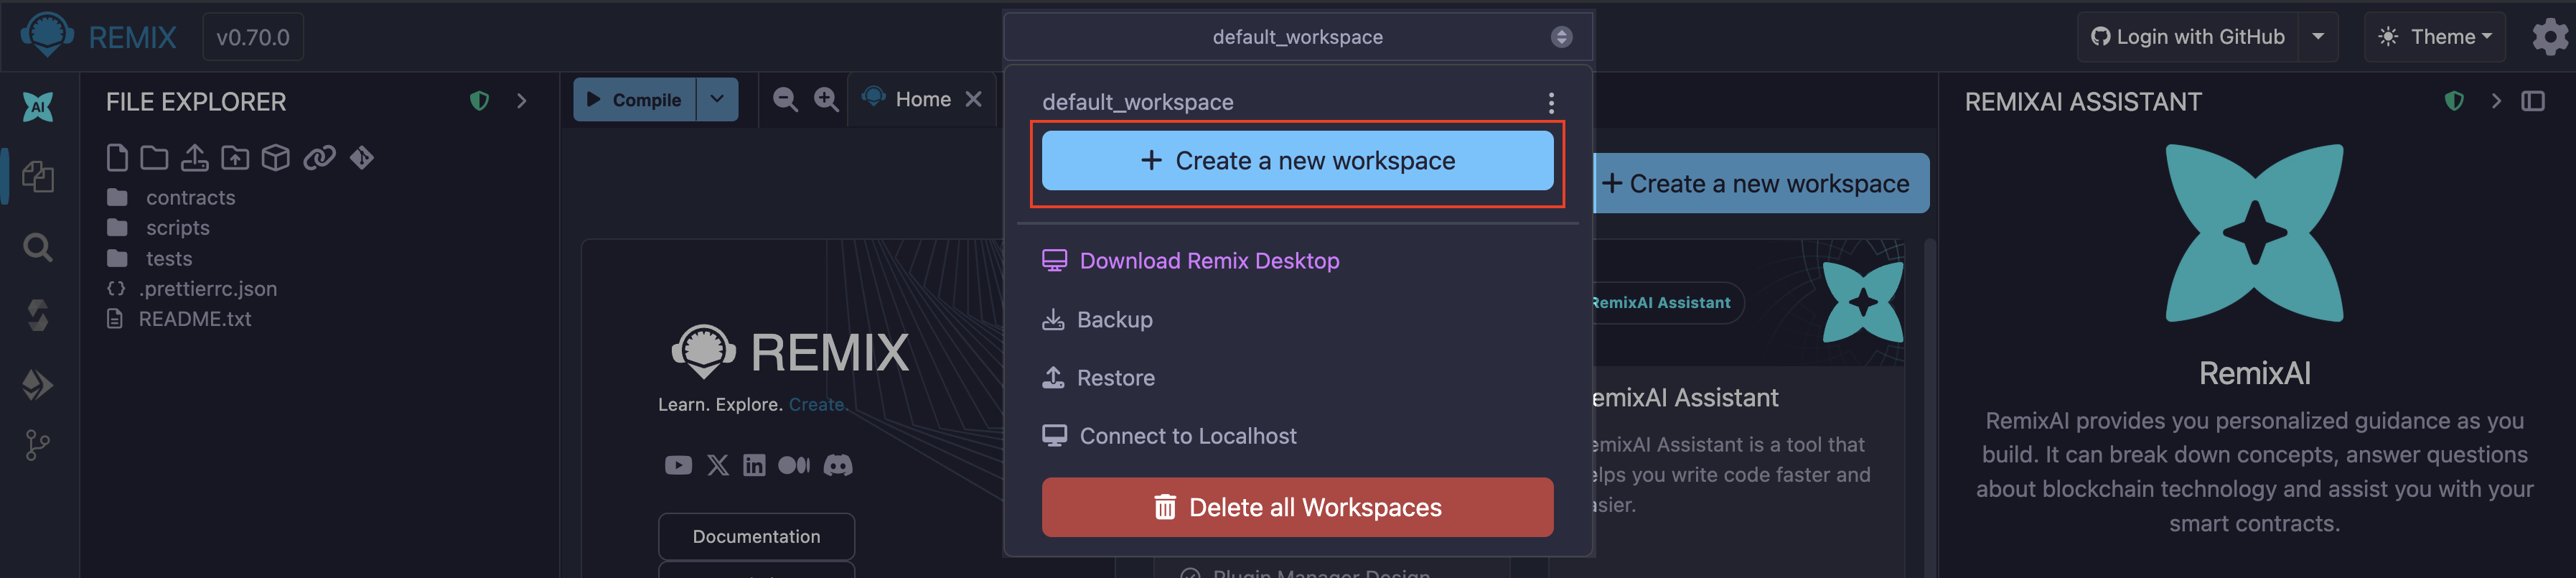Collapse the File Explorer panel chevron

pos(521,101)
